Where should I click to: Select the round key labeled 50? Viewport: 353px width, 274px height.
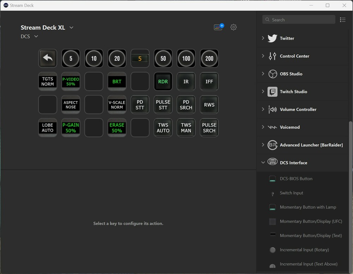163,58
